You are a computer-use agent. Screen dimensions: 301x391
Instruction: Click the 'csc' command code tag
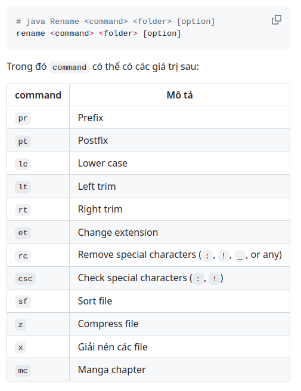tap(26, 279)
